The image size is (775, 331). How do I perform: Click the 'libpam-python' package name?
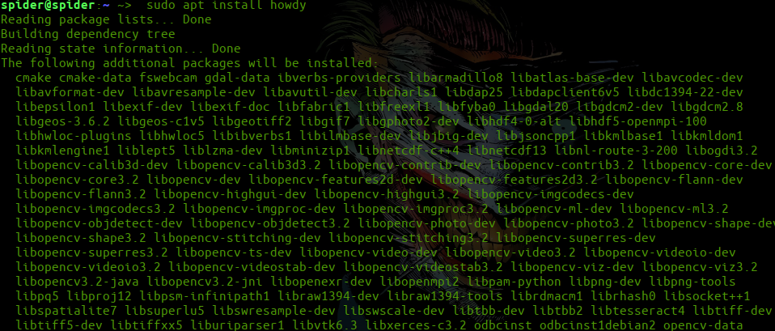[x=514, y=282]
